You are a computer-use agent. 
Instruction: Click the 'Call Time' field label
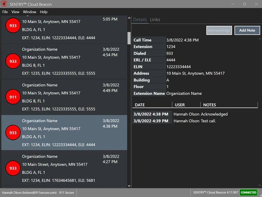(142, 40)
